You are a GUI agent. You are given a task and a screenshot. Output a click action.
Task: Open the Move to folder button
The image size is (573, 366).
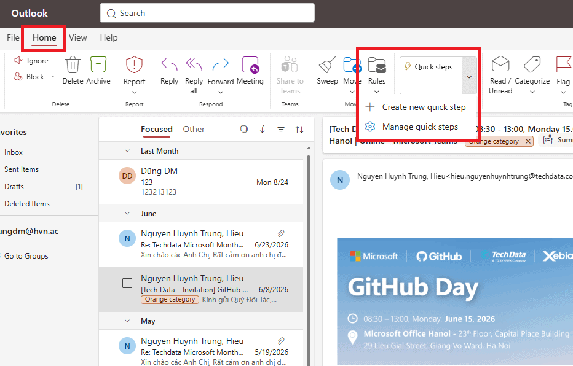352,71
